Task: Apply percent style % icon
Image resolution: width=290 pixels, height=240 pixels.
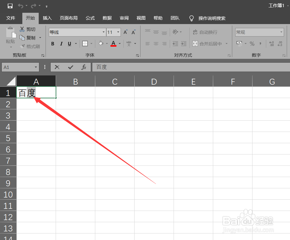Action: click(252, 44)
